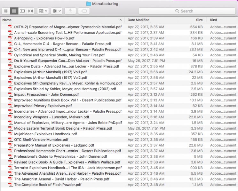Select the list view button

pyautogui.click(x=14, y=11)
